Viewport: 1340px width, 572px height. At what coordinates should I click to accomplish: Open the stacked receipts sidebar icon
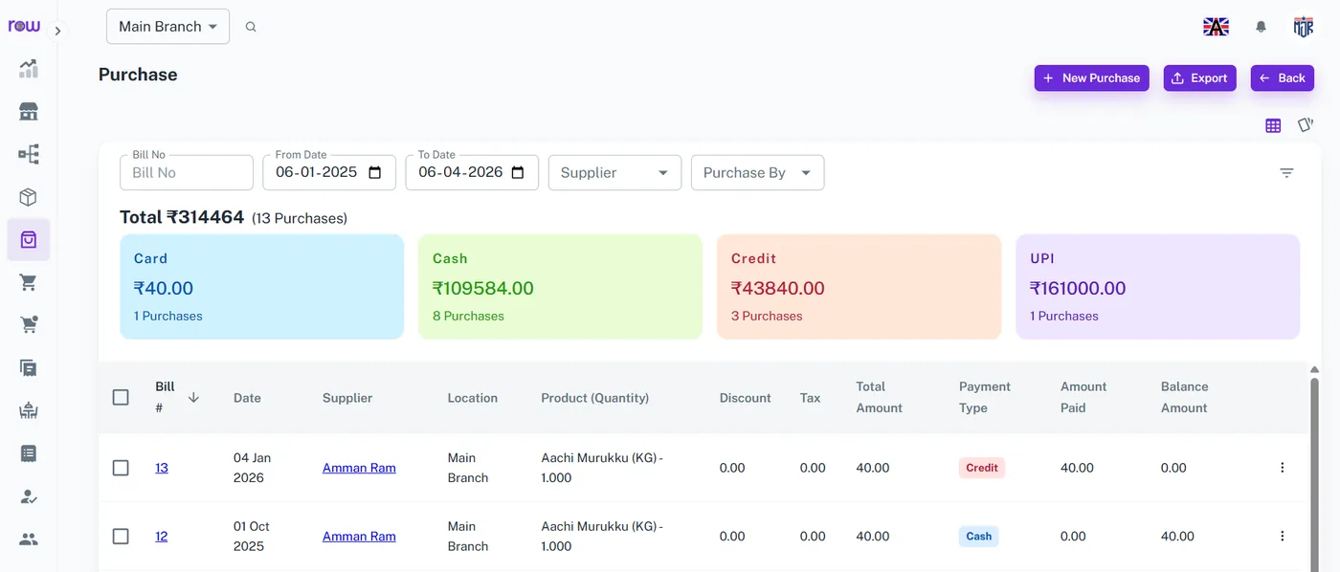pos(29,367)
